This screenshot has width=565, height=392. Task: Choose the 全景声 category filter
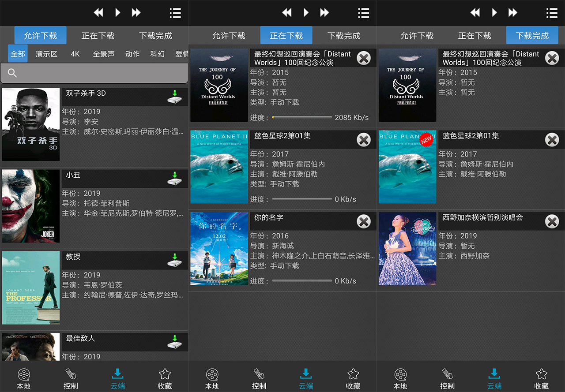103,54
